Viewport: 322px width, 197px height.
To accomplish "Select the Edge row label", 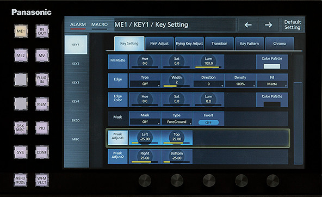I will coord(118,81).
